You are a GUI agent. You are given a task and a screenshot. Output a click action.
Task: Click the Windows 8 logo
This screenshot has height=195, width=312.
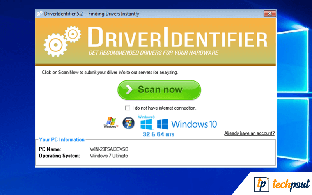pos(146,123)
